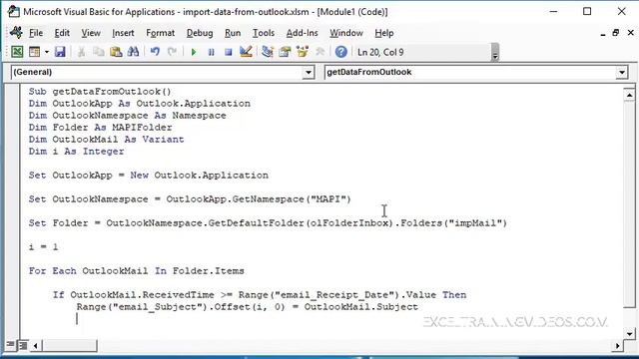Screen dimensions: 639x359
Task: Open the Edit menu
Action: point(62,33)
